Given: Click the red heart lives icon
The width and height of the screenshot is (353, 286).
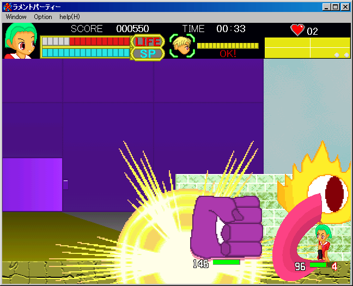Looking at the screenshot, I should 297,30.
